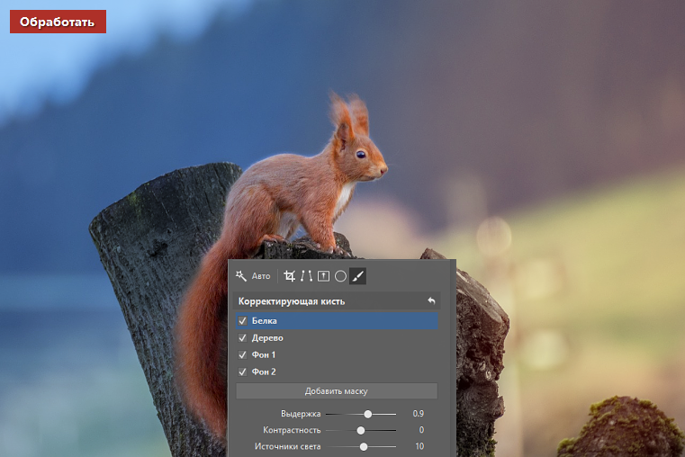
Task: Select the Белка mask row
Action: pyautogui.click(x=337, y=321)
